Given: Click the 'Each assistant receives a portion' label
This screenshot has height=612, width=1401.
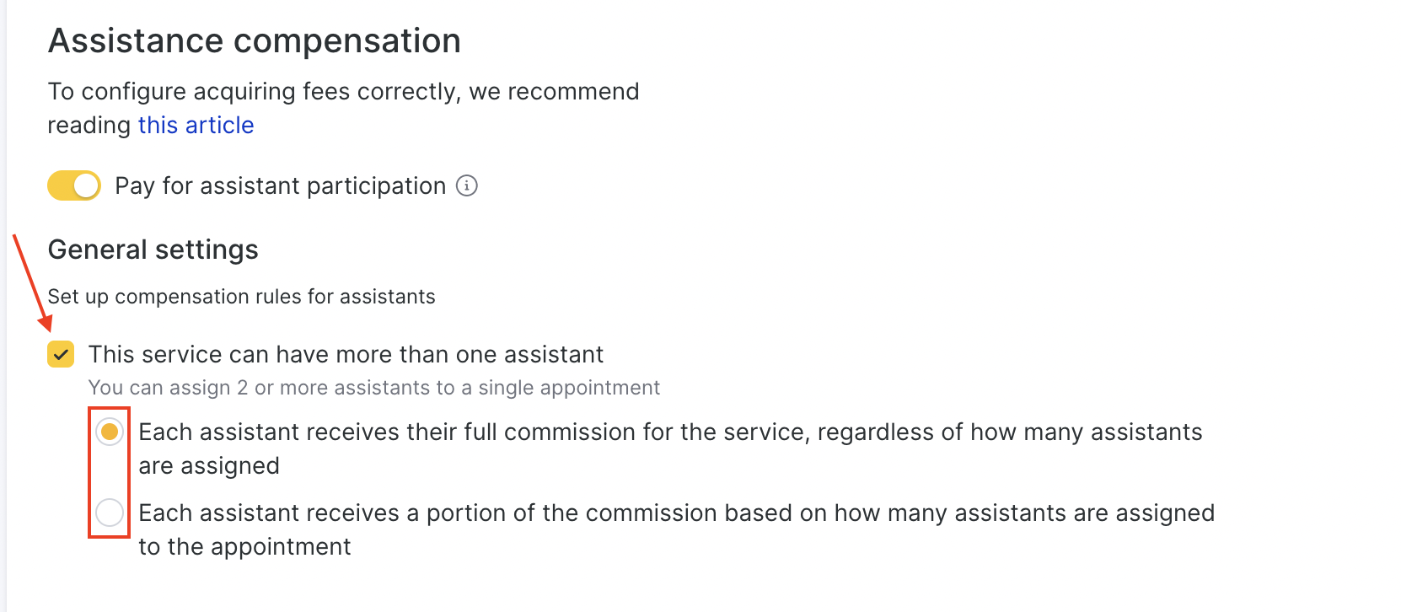Looking at the screenshot, I should pyautogui.click(x=676, y=513).
